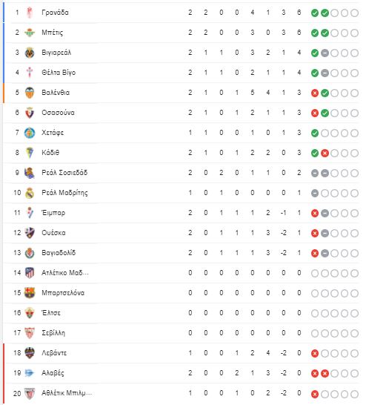Open the Λεβάντε team row

tap(182, 353)
